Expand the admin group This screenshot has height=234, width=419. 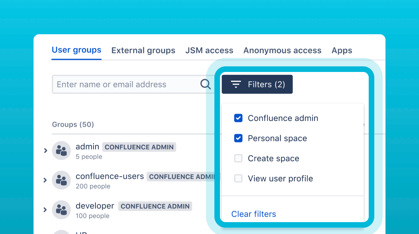(45, 150)
